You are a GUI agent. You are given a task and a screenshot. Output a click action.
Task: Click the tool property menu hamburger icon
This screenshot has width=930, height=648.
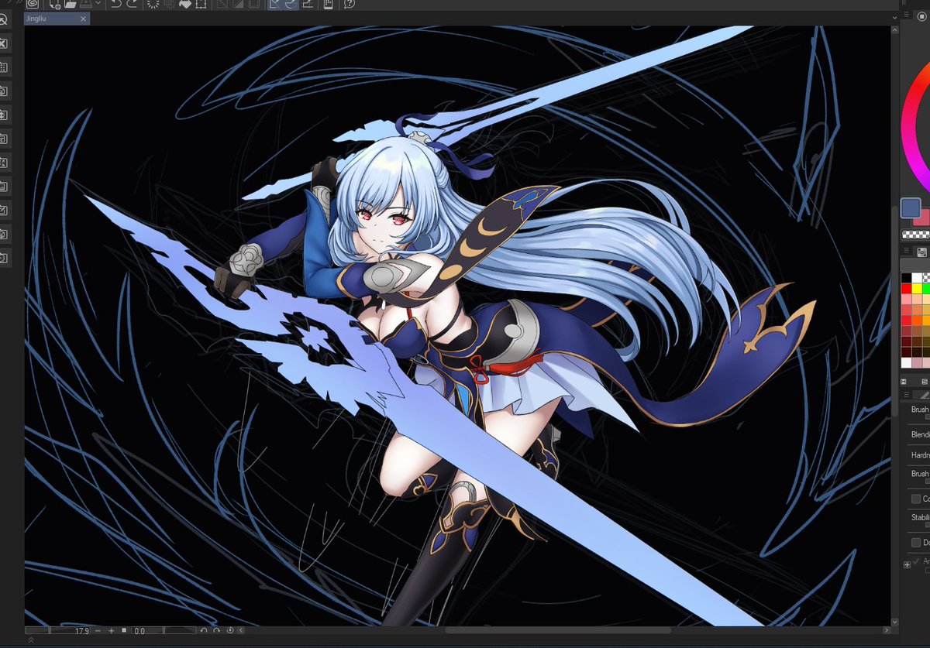coord(906,394)
